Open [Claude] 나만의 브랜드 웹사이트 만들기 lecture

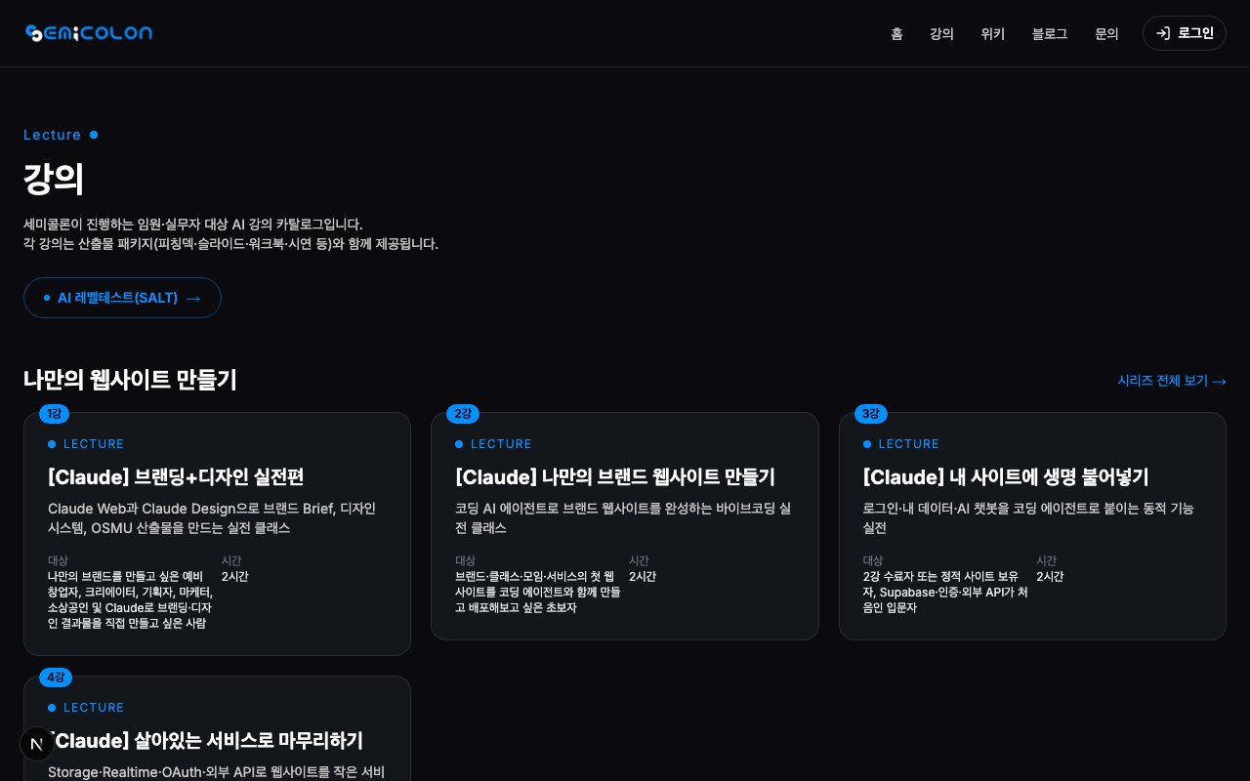click(615, 477)
